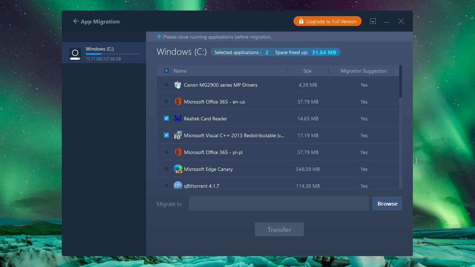Click the qBittorrent app icon
Viewport: 475px width, 267px height.
[x=178, y=186]
